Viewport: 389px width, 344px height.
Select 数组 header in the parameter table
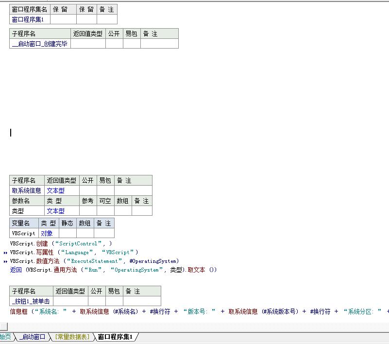[x=123, y=201]
